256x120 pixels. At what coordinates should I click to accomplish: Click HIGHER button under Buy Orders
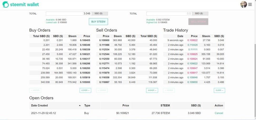click(35, 90)
